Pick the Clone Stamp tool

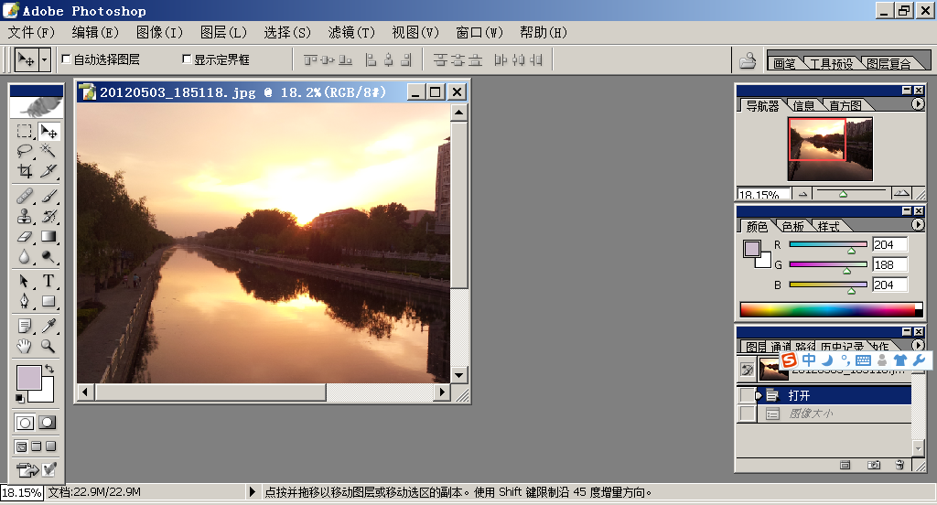(x=25, y=217)
